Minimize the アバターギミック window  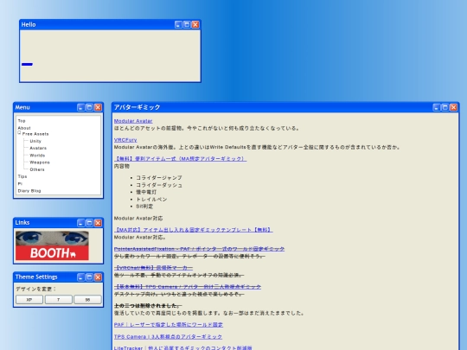pyautogui.click(x=437, y=107)
